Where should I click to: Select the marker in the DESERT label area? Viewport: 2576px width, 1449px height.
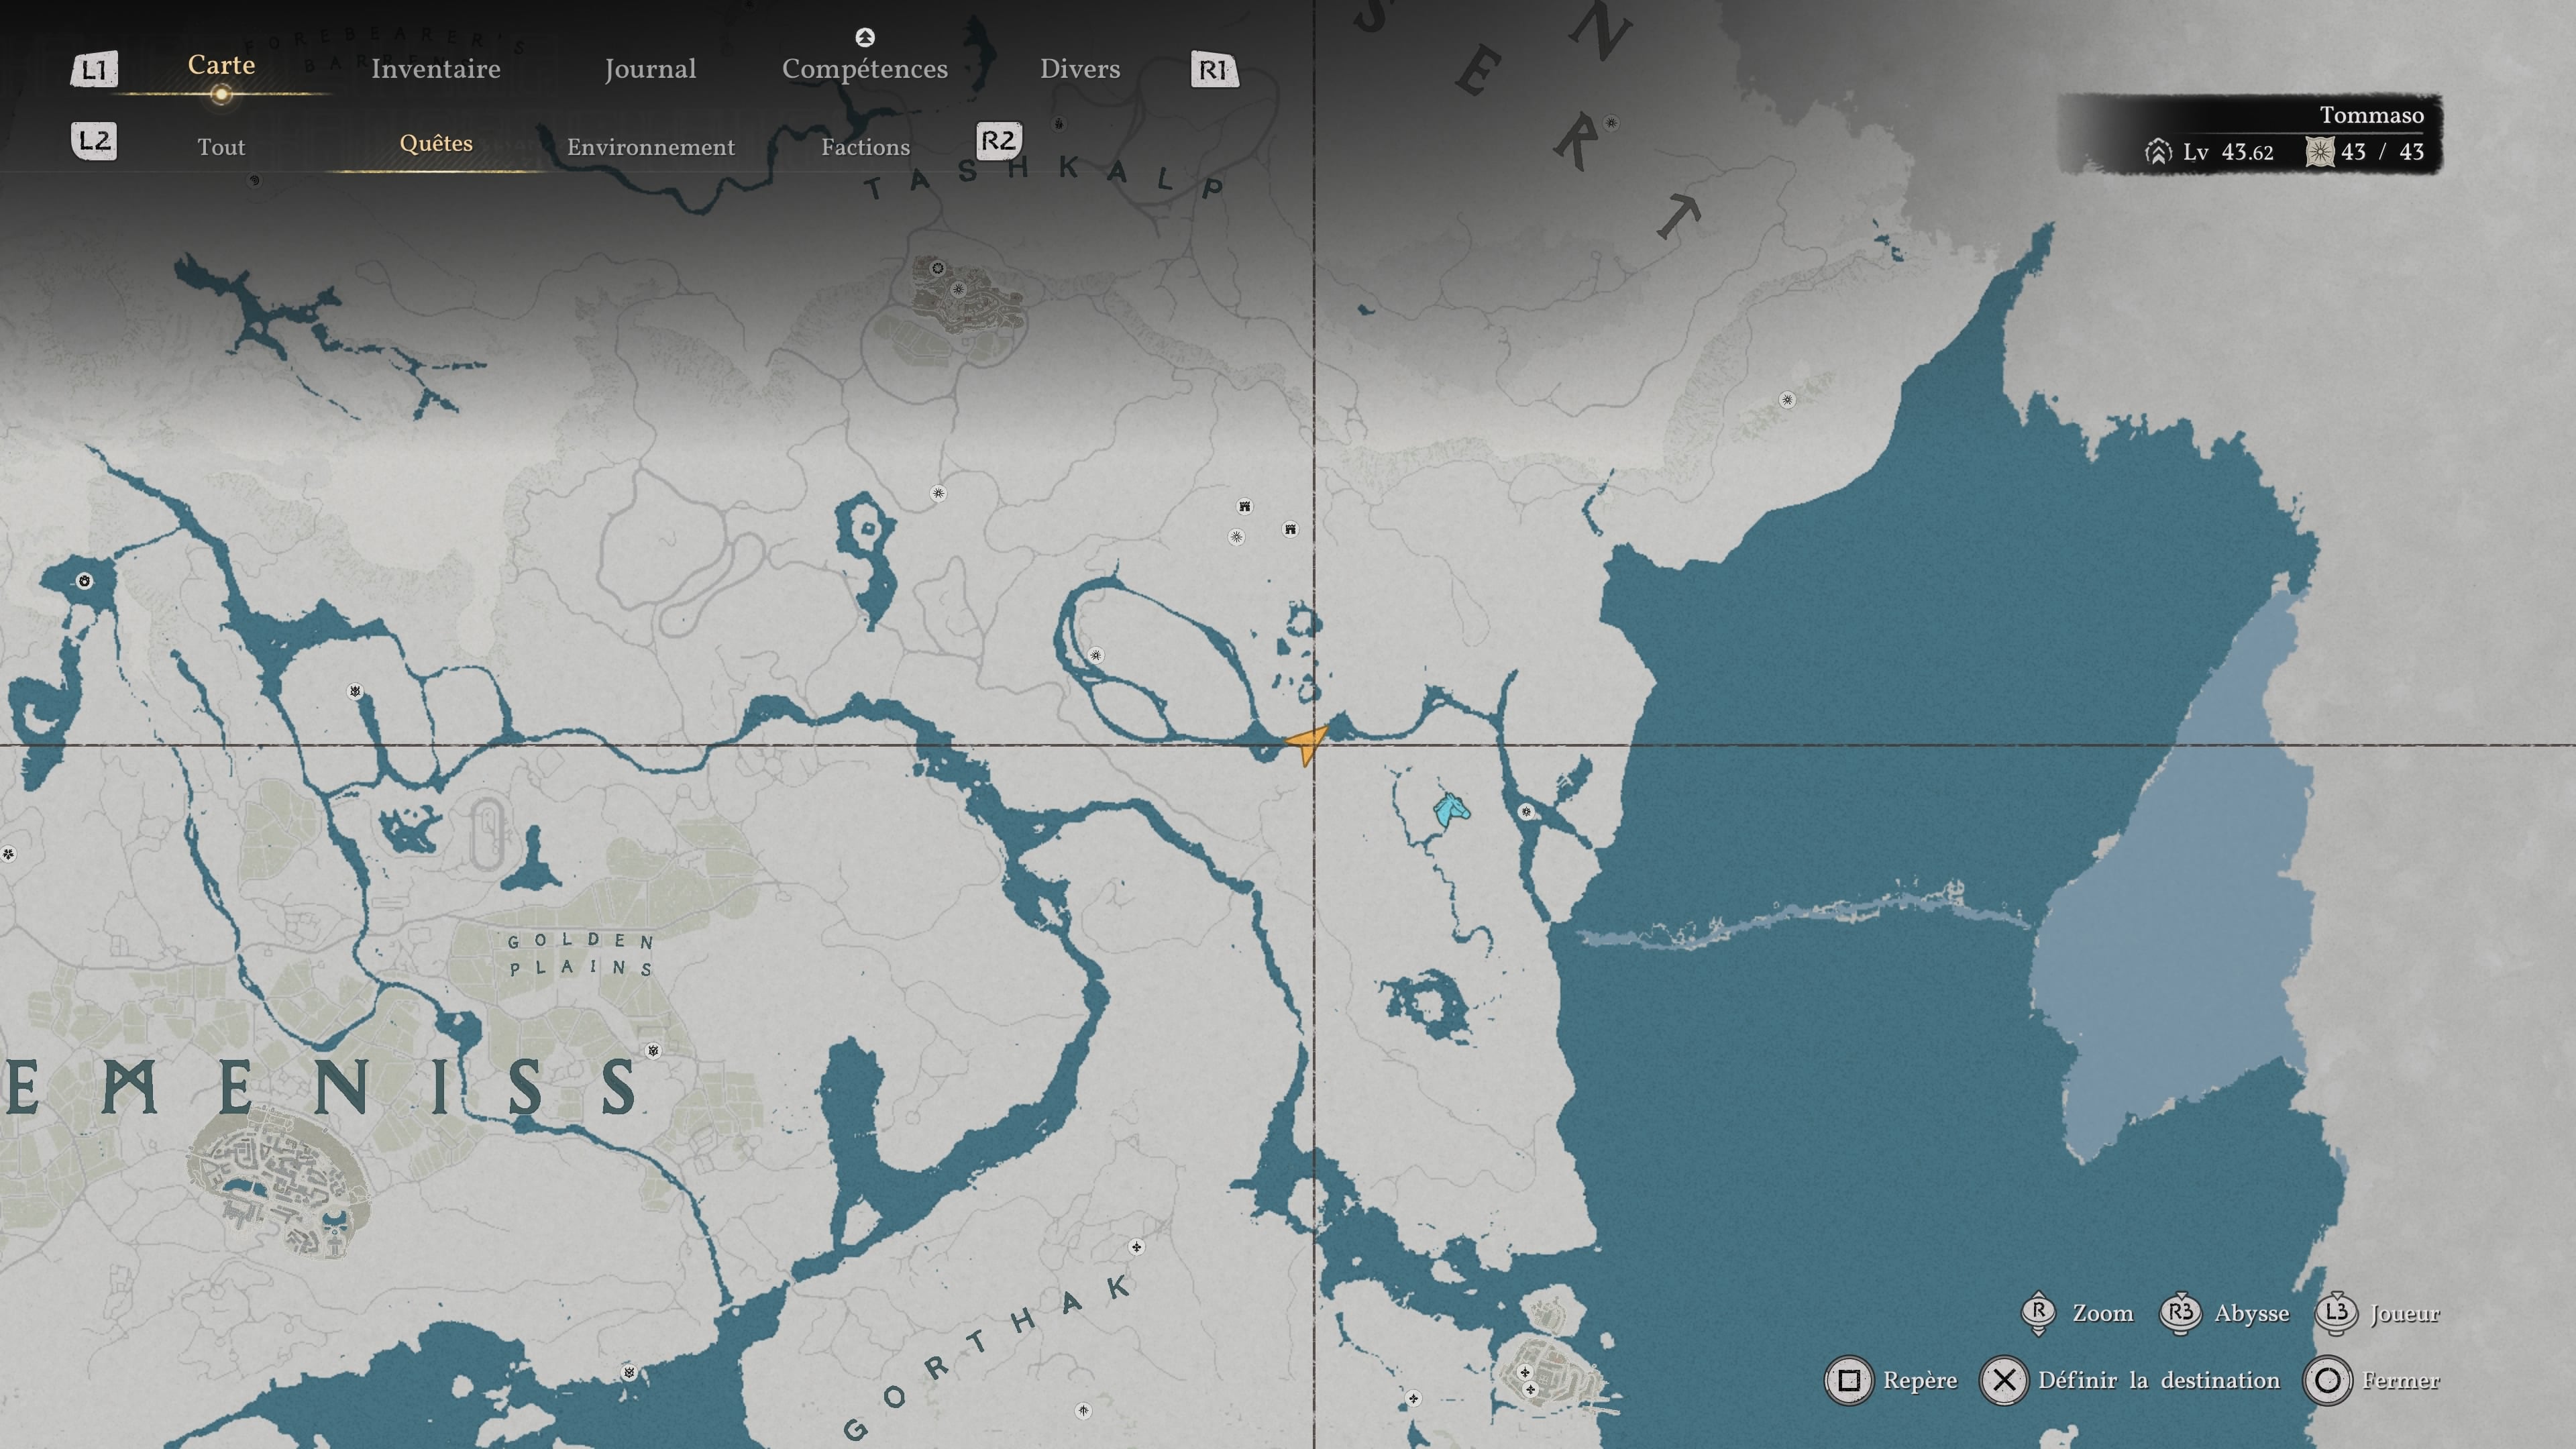coord(1611,124)
